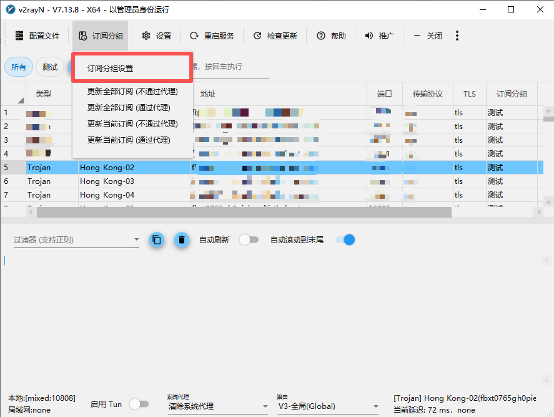Expand the 过滤器 filter dropdown arrow
This screenshot has width=554, height=417.
click(136, 240)
